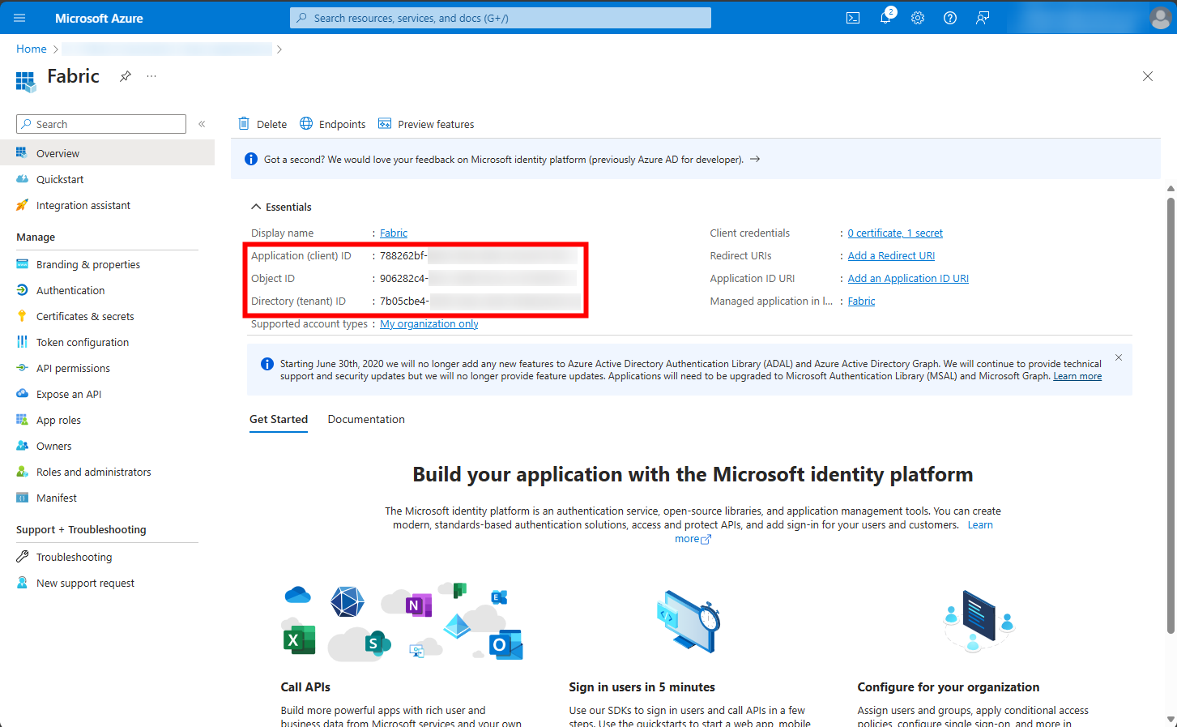This screenshot has width=1177, height=727.
Task: Switch to the Get Started tab
Action: [279, 419]
